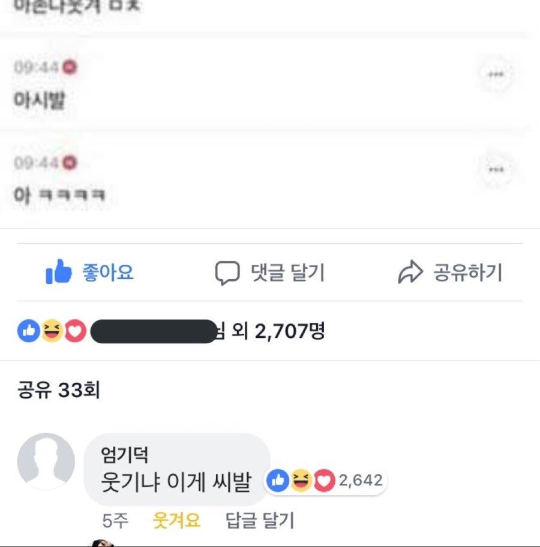Click the comment's laughing reaction icon
The width and height of the screenshot is (540, 547).
pyautogui.click(x=301, y=480)
